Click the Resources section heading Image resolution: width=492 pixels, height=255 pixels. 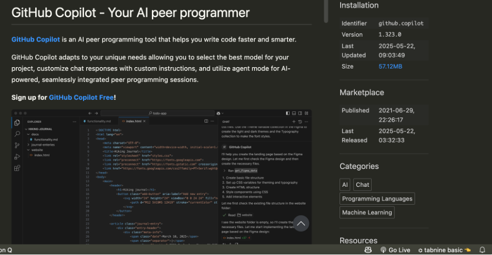click(358, 240)
